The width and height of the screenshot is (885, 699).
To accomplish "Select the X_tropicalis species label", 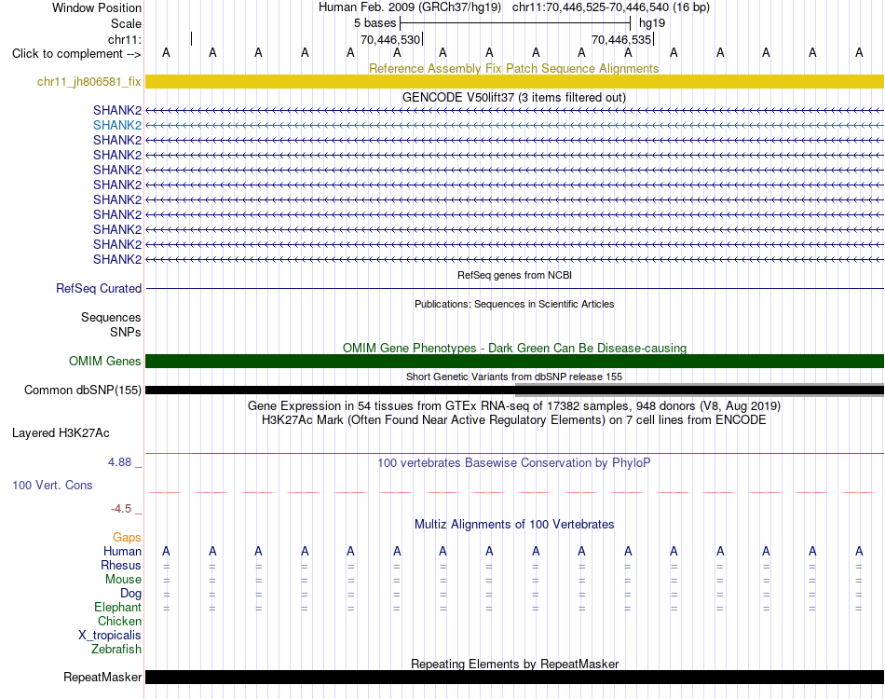I will pyautogui.click(x=110, y=636).
